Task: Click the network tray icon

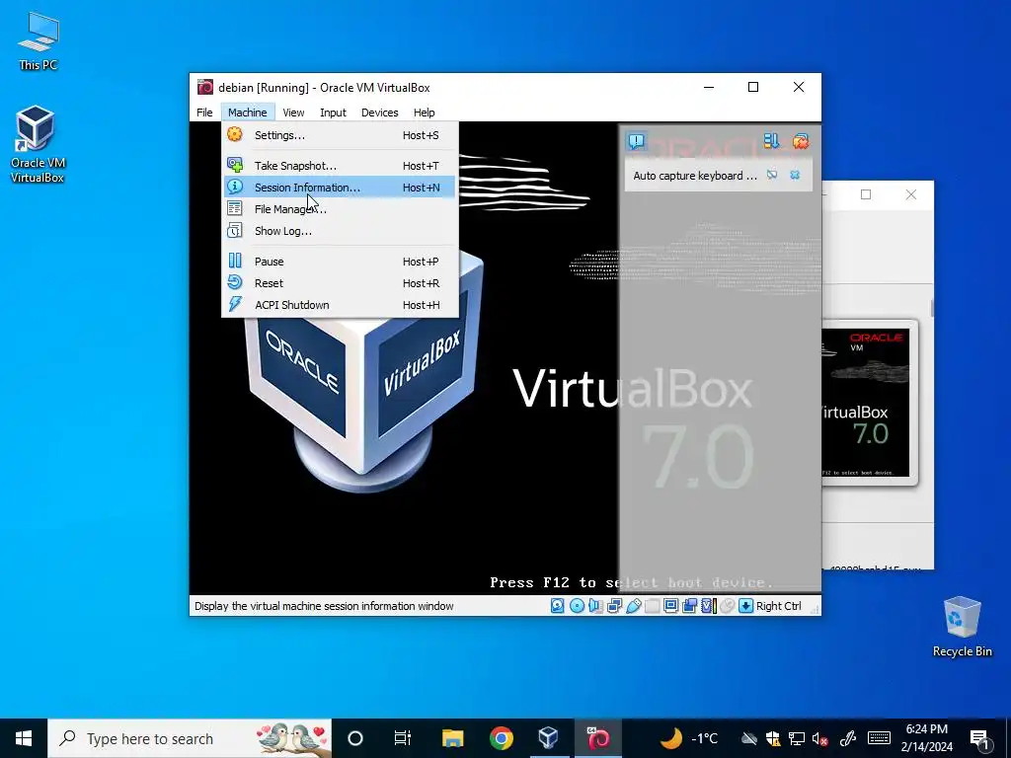Action: (x=797, y=738)
